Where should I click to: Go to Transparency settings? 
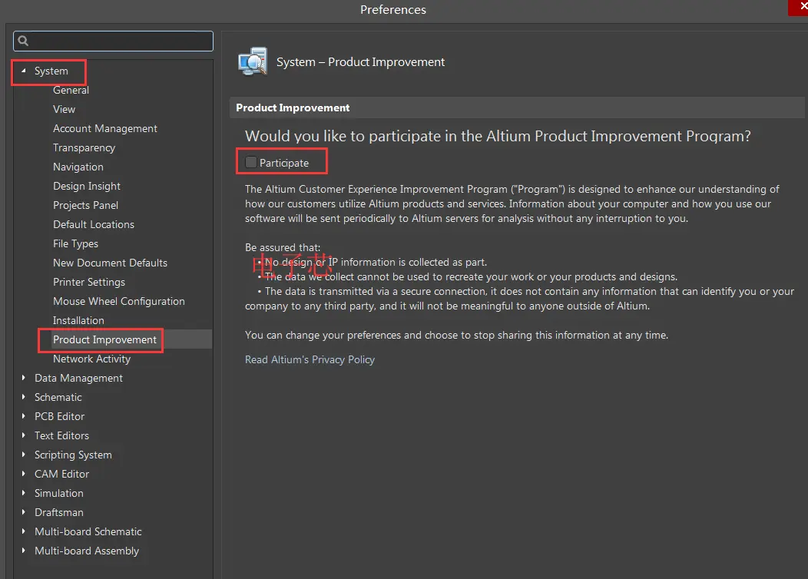point(84,148)
